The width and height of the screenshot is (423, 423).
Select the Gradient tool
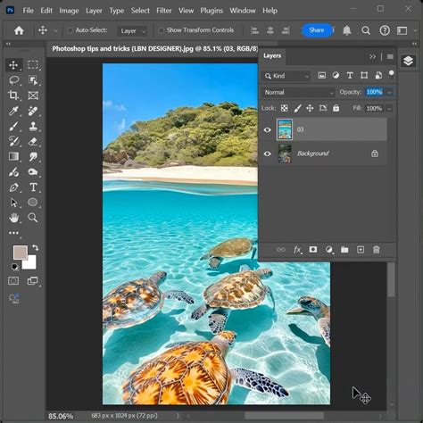click(x=13, y=156)
